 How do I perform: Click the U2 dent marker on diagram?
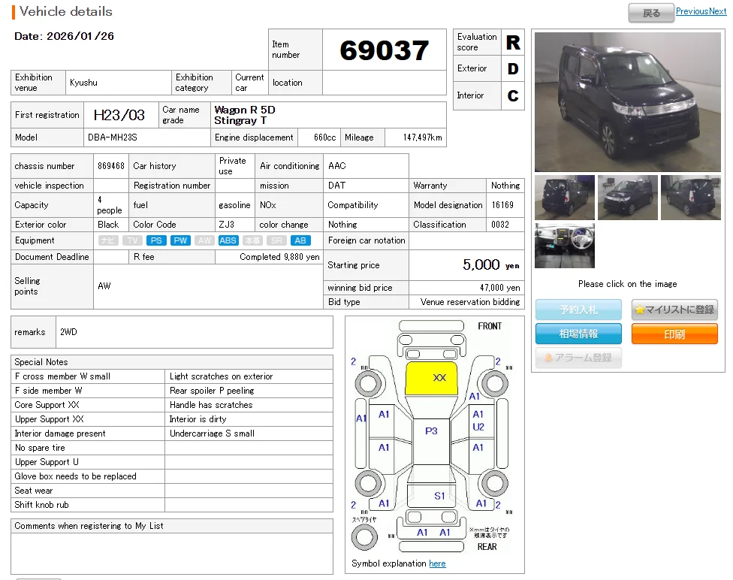[478, 427]
